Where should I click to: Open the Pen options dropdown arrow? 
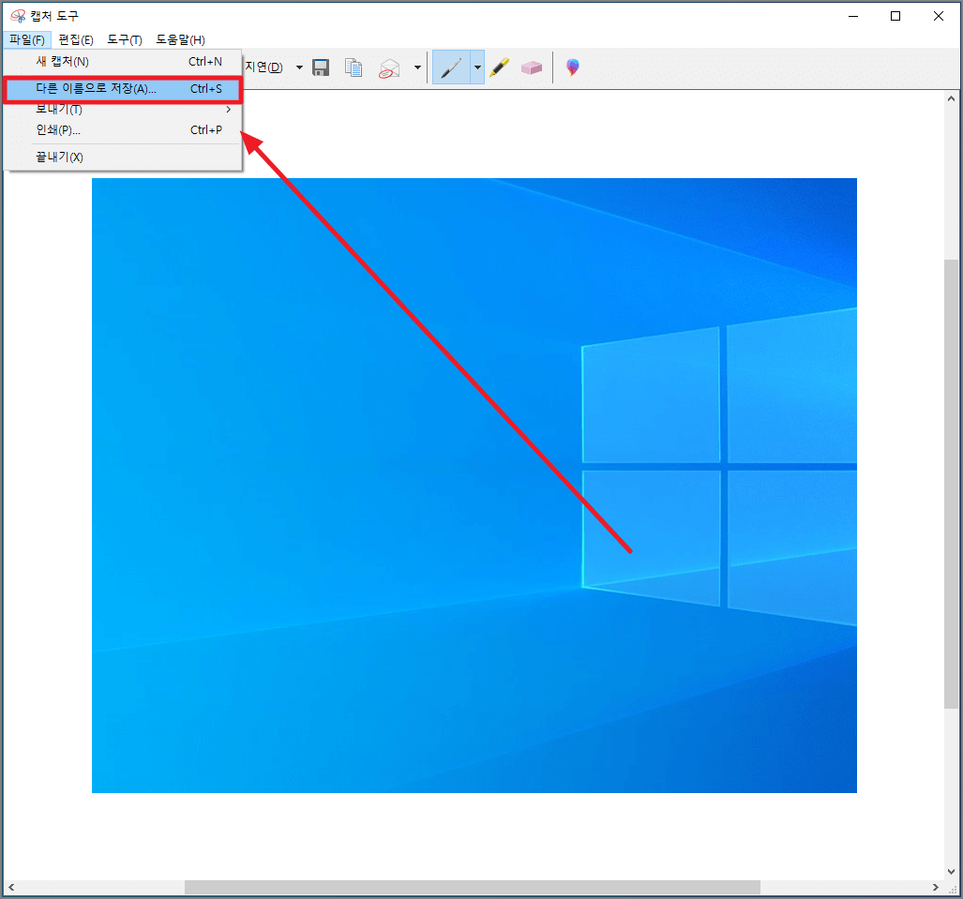click(x=478, y=67)
